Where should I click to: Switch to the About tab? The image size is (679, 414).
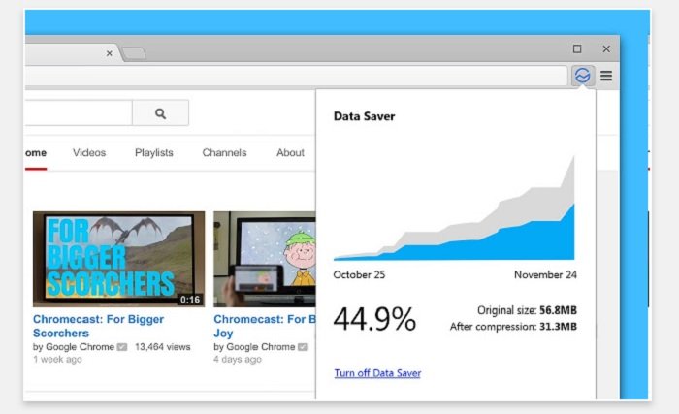coord(290,152)
